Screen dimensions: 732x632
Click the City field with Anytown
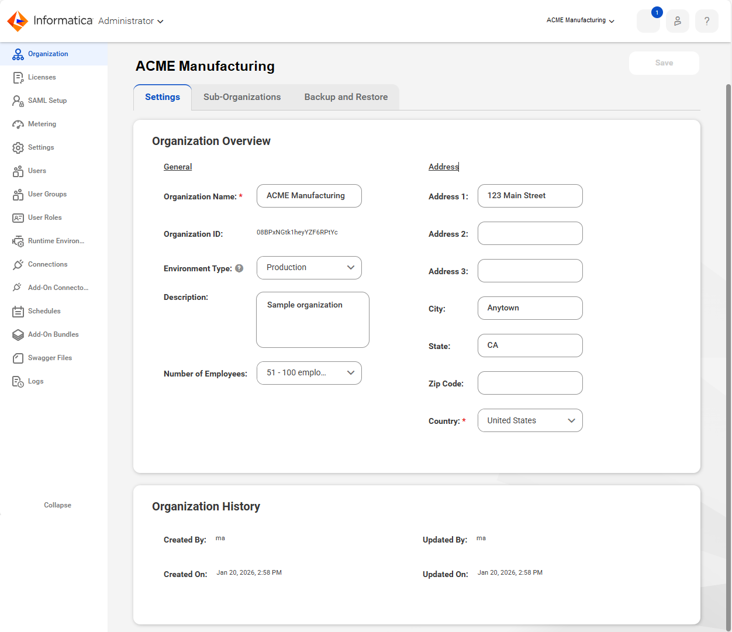[x=530, y=308]
